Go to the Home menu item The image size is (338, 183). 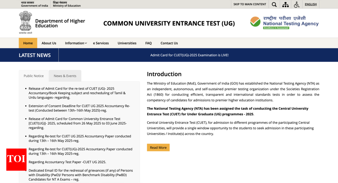(28, 43)
